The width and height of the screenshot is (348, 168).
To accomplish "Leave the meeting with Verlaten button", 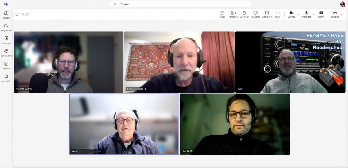I will (335, 14).
